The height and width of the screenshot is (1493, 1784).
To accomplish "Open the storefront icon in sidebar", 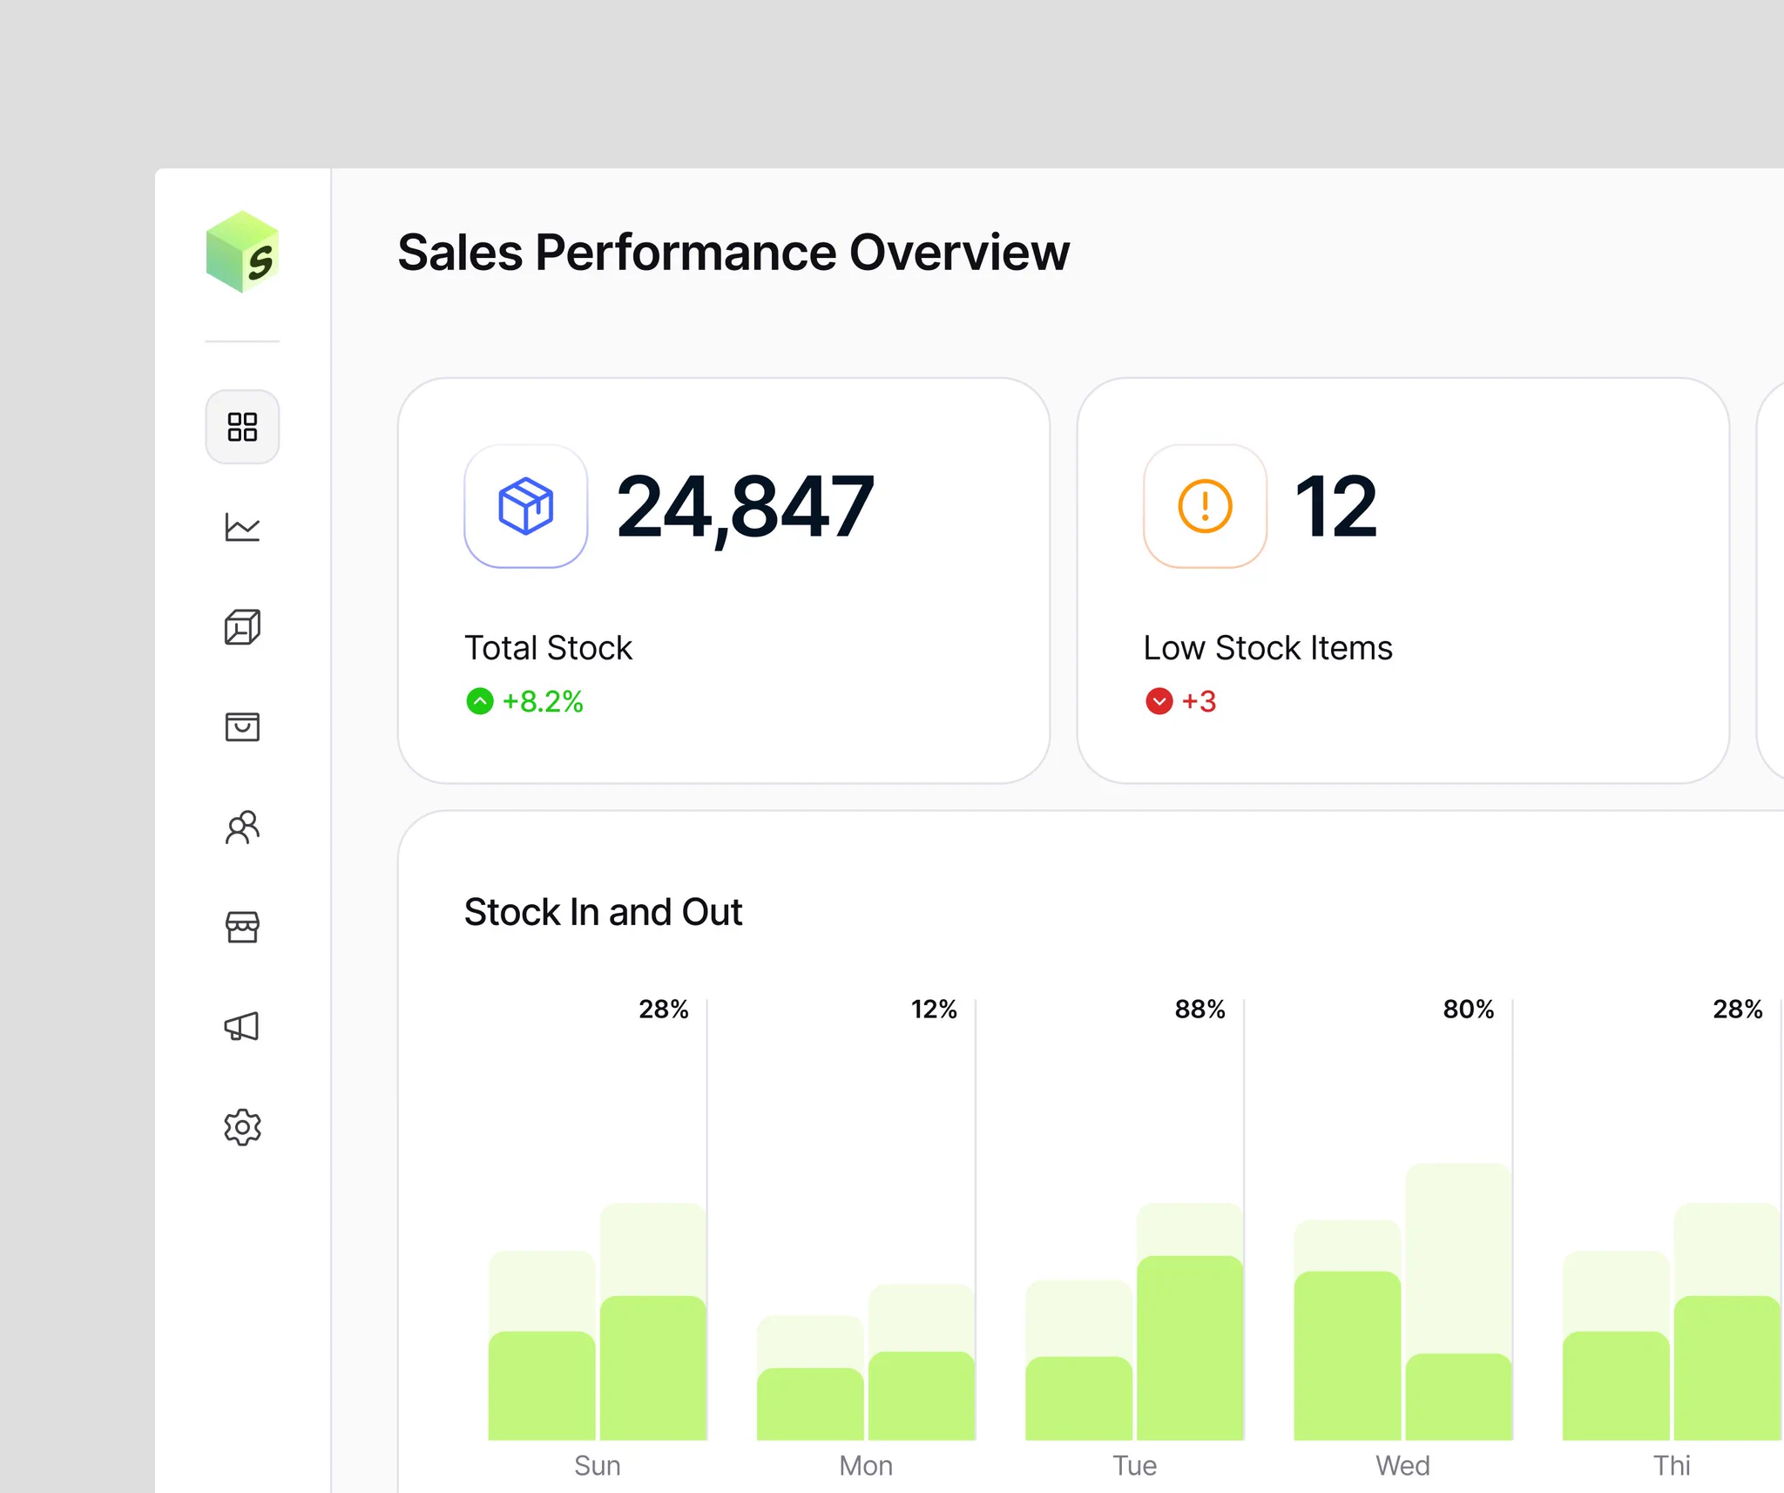I will pos(242,927).
